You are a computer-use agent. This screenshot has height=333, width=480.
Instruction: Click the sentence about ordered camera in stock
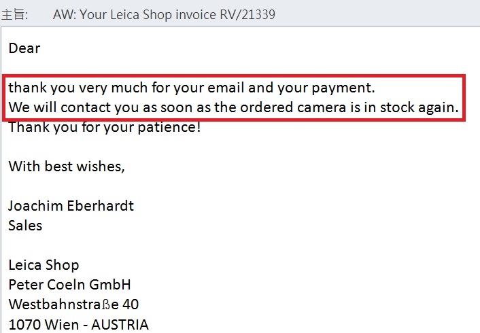click(233, 108)
